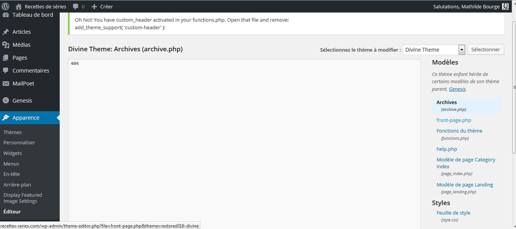516x229 pixels.
Task: Open the Salutations, Mathilde Bourge account menu
Action: (x=471, y=6)
